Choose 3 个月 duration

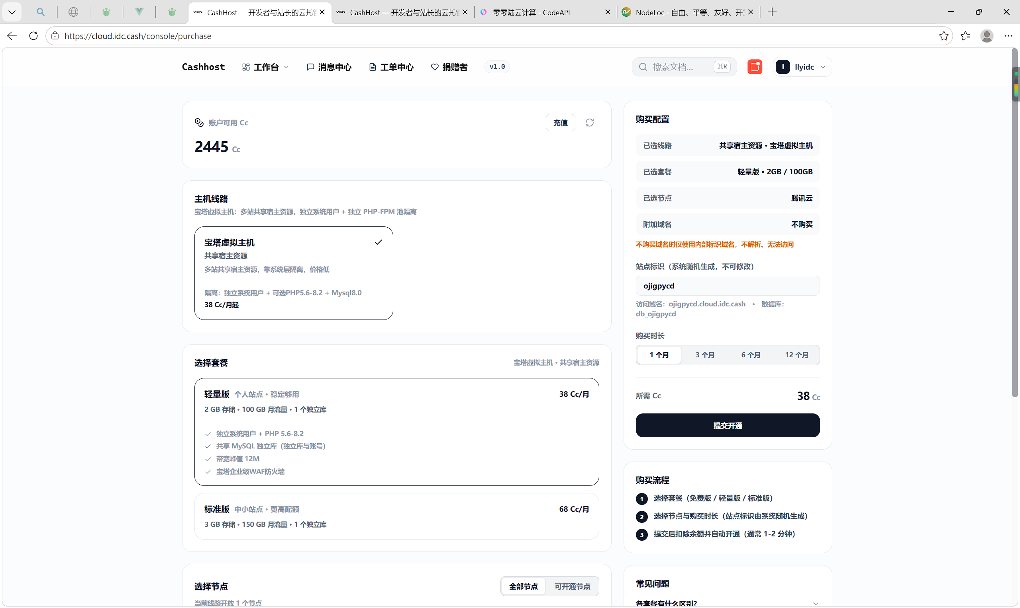704,355
